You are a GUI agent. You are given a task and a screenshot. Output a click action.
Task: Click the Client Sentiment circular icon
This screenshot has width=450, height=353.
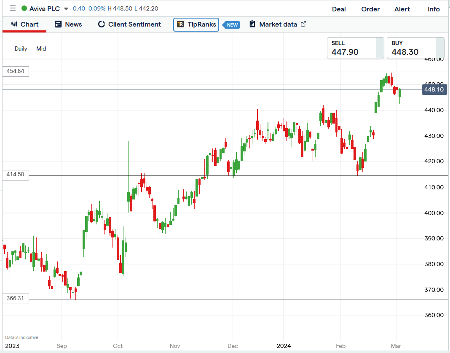point(101,24)
